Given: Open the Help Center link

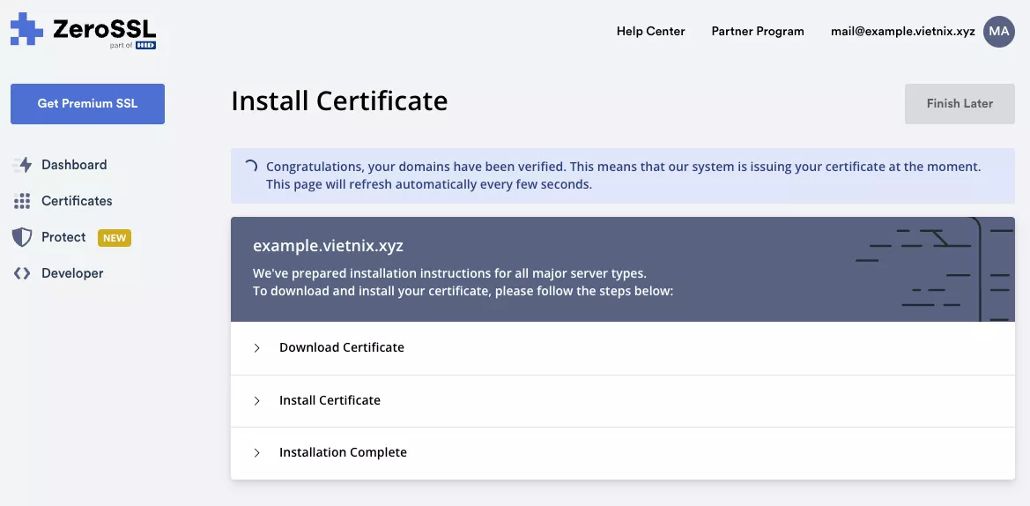Looking at the screenshot, I should click(x=650, y=32).
